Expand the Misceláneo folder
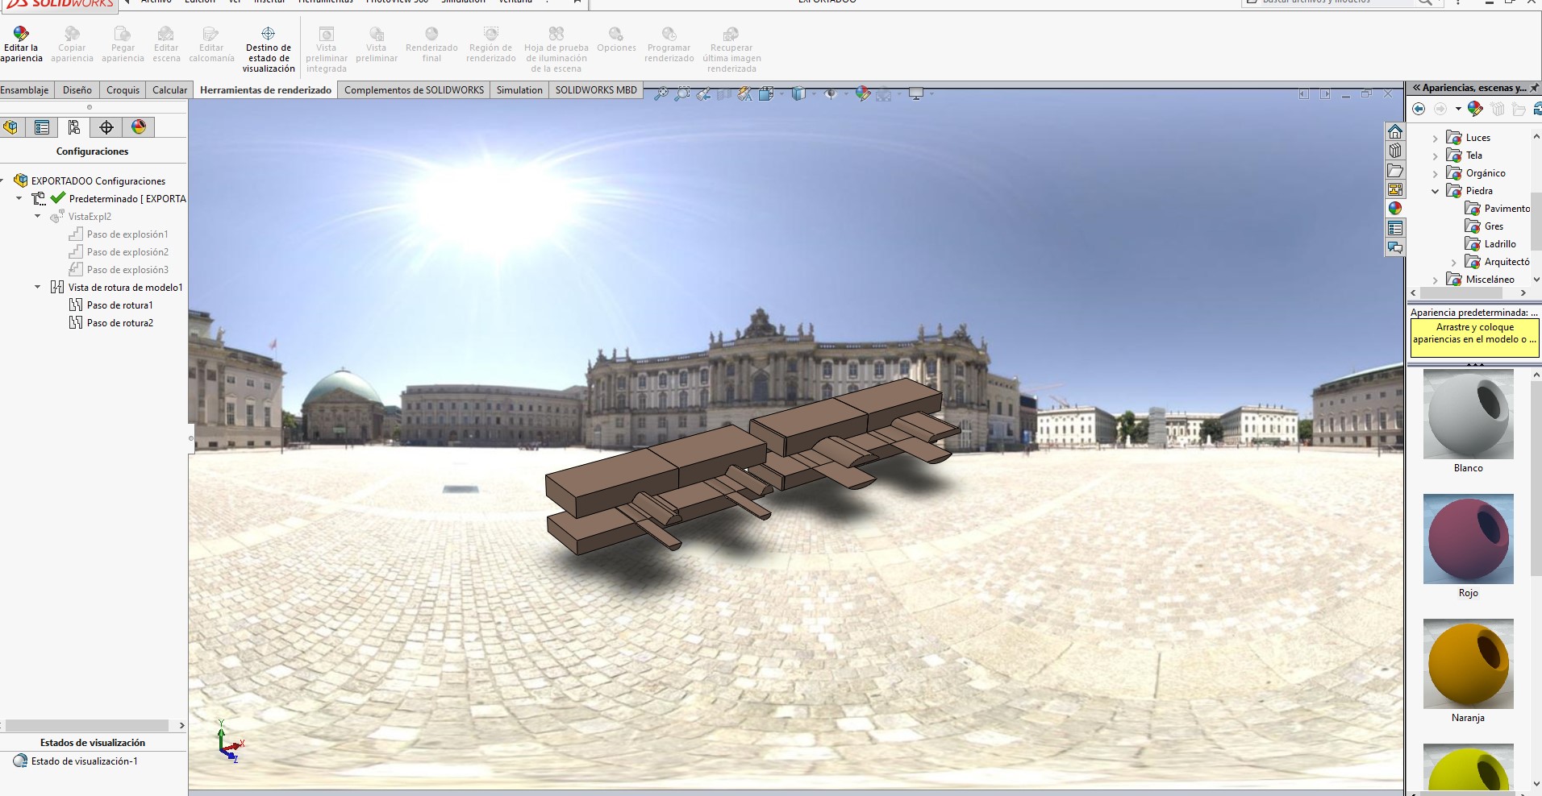Image resolution: width=1542 pixels, height=796 pixels. coord(1435,280)
